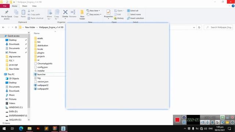The height and width of the screenshot is (132, 235).
Task: Click the ribbon Edit command
Action: pyautogui.click(x=117, y=14)
